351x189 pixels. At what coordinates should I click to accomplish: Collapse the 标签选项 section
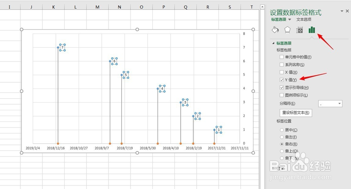(x=273, y=43)
